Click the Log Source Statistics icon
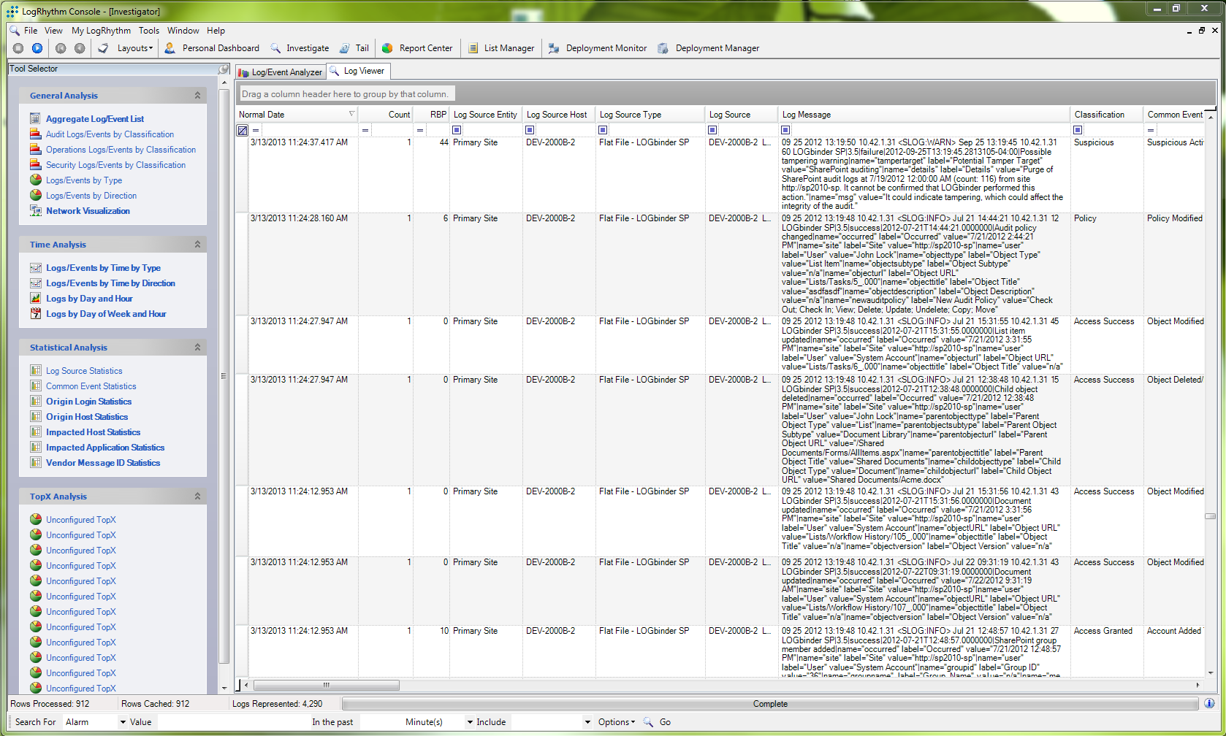The height and width of the screenshot is (736, 1226). point(35,370)
